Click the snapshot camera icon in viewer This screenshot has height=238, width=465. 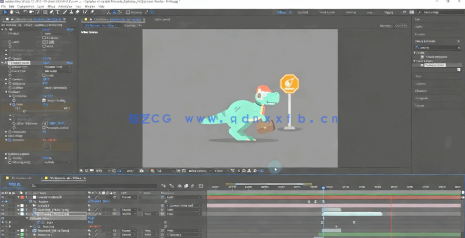click(x=142, y=171)
